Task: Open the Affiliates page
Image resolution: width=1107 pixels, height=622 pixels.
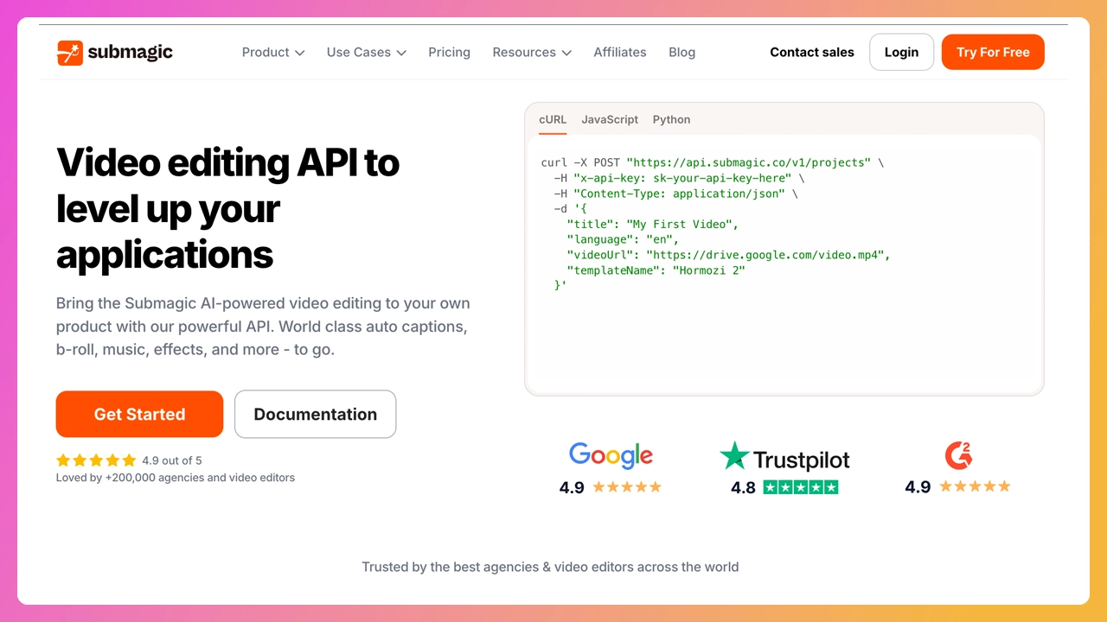Action: tap(620, 52)
